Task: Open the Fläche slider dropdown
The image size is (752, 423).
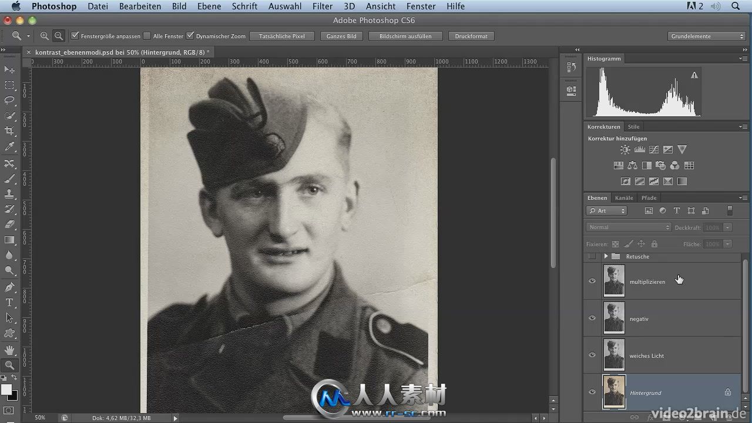Action: tap(727, 244)
